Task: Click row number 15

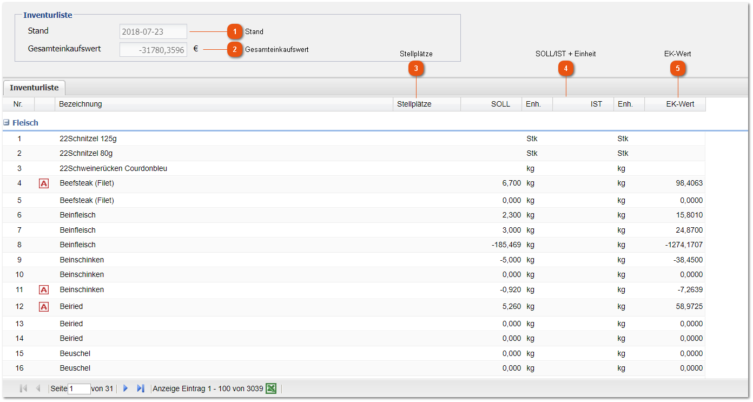Action: [x=19, y=353]
